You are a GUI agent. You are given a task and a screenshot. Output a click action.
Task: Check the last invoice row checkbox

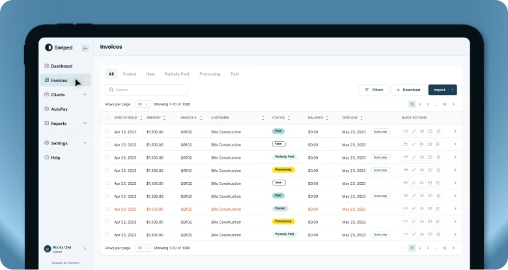107,234
